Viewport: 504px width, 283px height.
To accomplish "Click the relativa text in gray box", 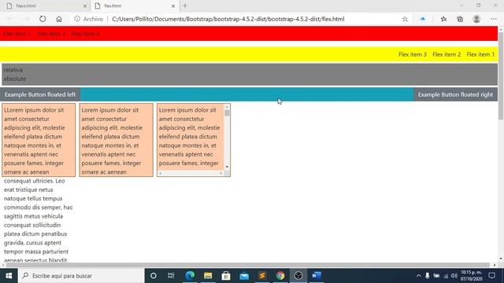I will click(13, 70).
